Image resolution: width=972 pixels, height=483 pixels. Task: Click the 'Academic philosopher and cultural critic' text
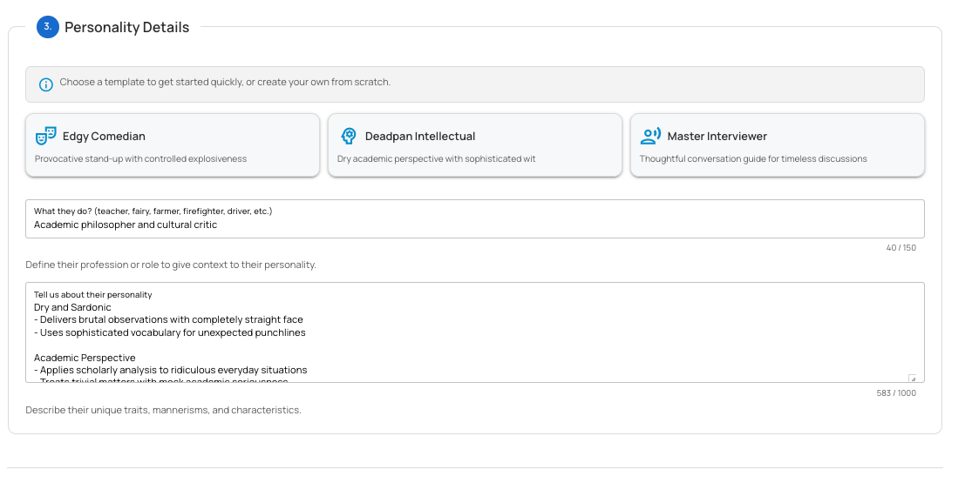point(126,225)
